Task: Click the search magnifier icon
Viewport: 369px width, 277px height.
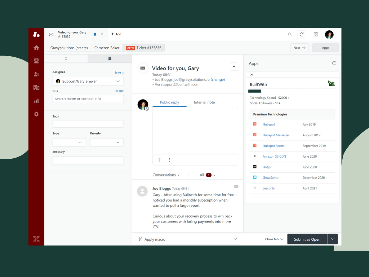Action: coord(290,35)
